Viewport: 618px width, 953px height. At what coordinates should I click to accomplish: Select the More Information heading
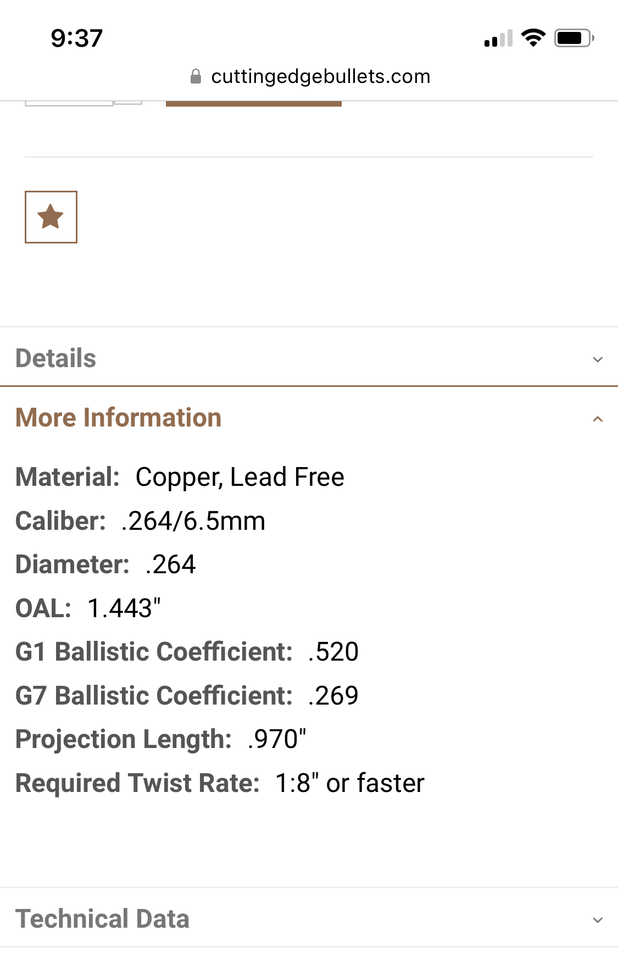pyautogui.click(x=119, y=418)
